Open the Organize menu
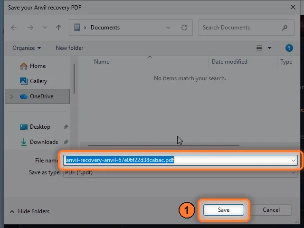 (x=27, y=48)
